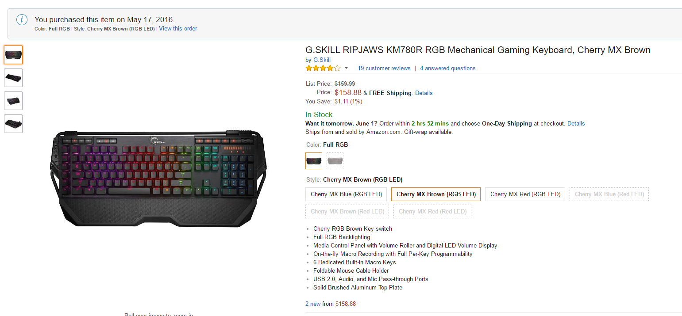
Task: Select Cherry MX Brown (Red LED) style
Action: click(347, 212)
